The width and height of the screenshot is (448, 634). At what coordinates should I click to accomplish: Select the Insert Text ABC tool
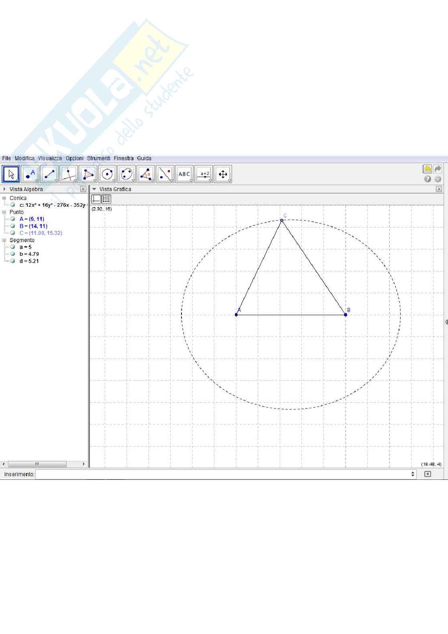pos(184,174)
